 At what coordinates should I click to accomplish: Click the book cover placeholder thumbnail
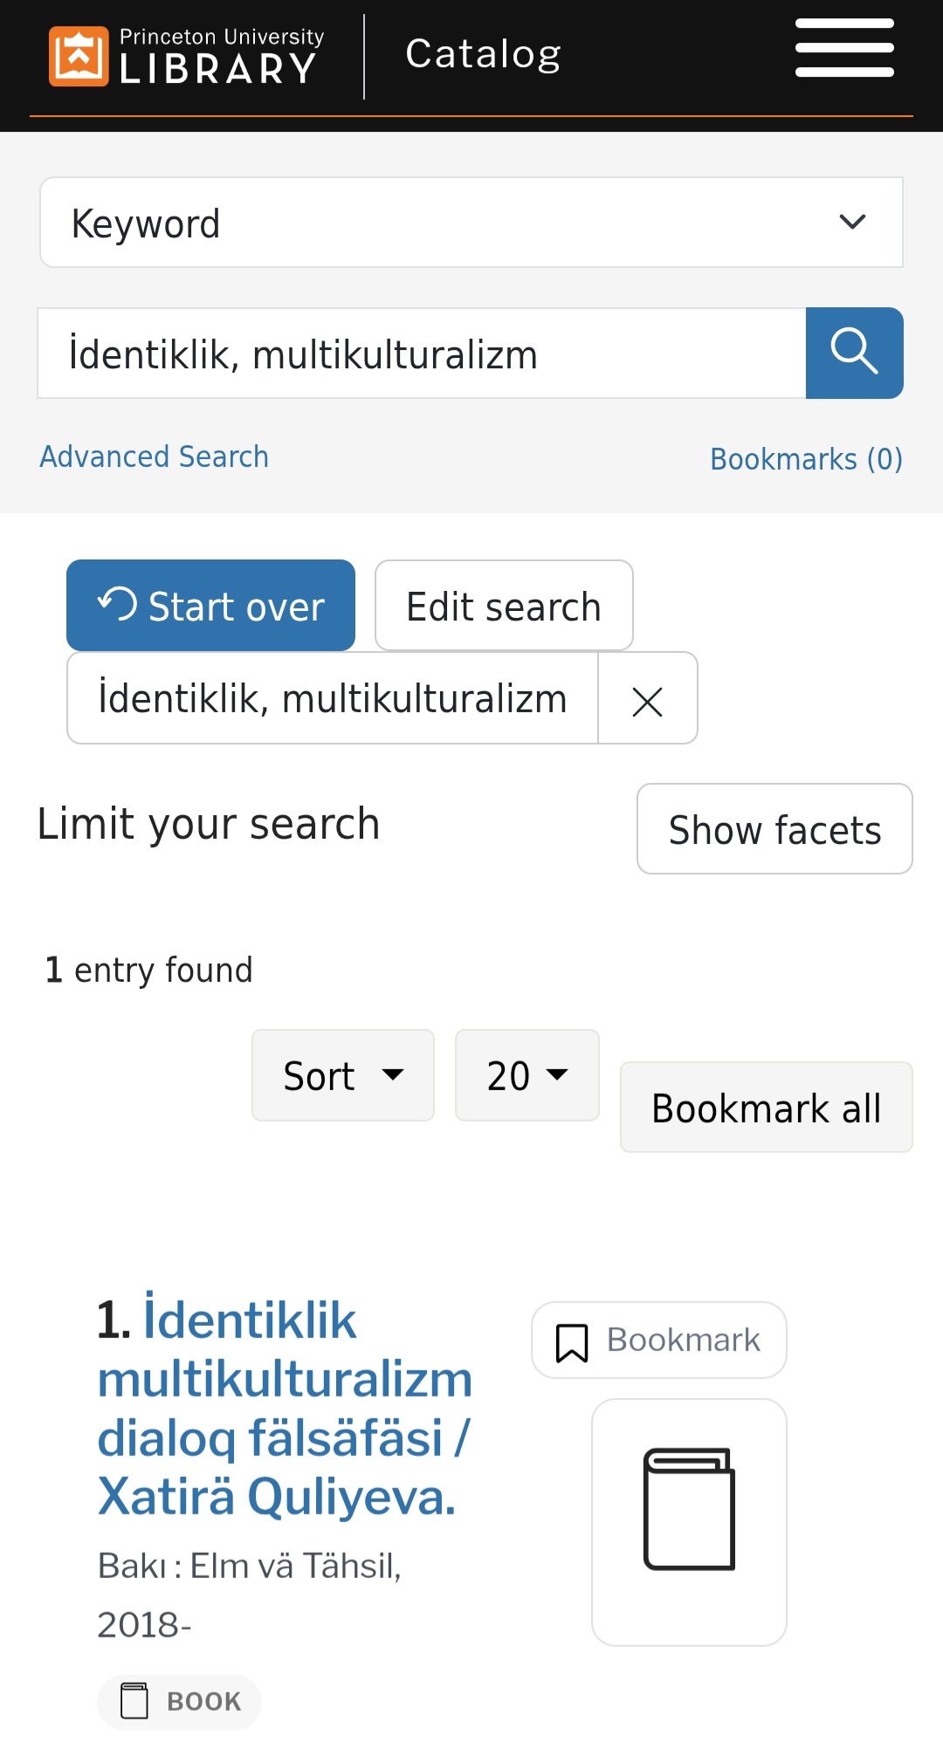(x=689, y=1521)
